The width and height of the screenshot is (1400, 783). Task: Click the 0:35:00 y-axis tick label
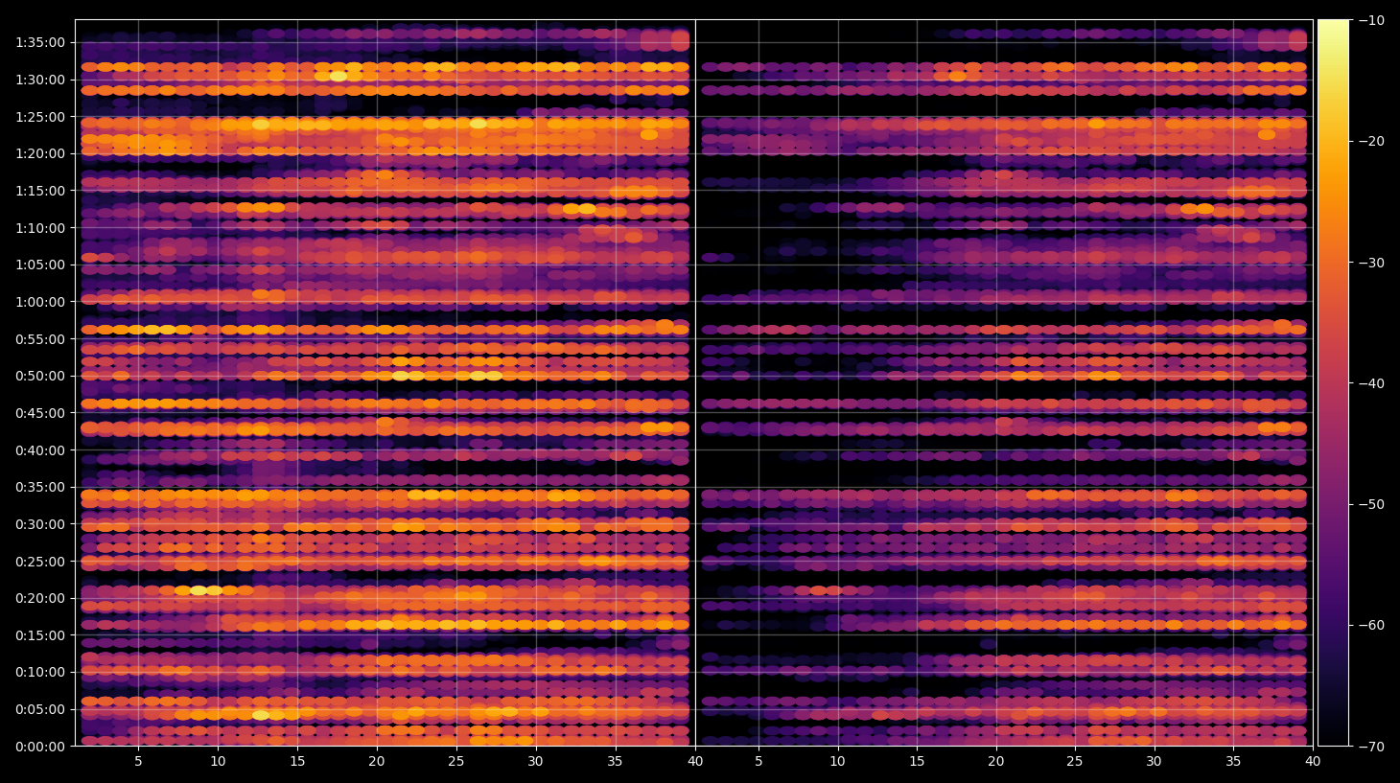(x=40, y=487)
